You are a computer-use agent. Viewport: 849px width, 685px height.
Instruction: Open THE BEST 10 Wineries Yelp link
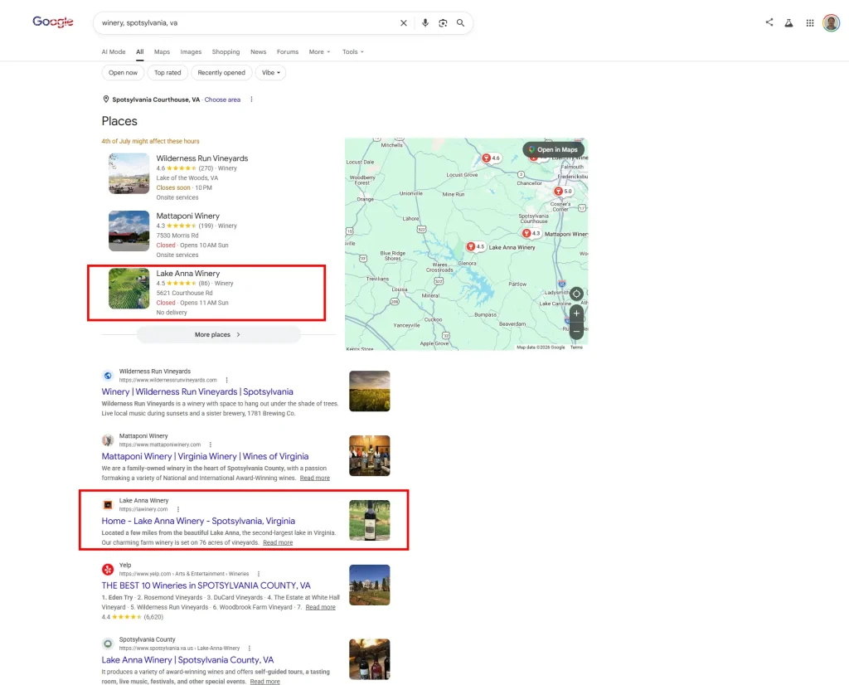(x=206, y=585)
